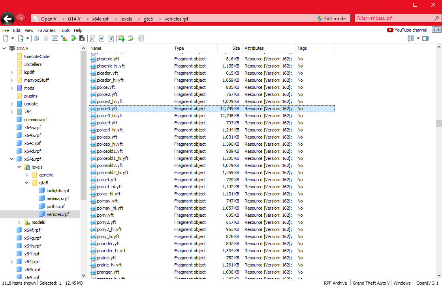Select the phoenix.yft file row

(211, 59)
